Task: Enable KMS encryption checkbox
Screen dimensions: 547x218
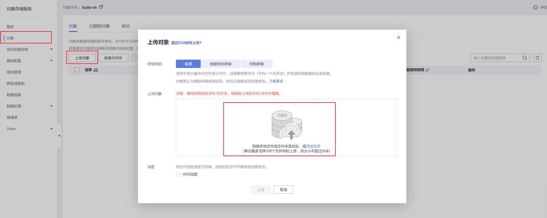Action: [178, 174]
